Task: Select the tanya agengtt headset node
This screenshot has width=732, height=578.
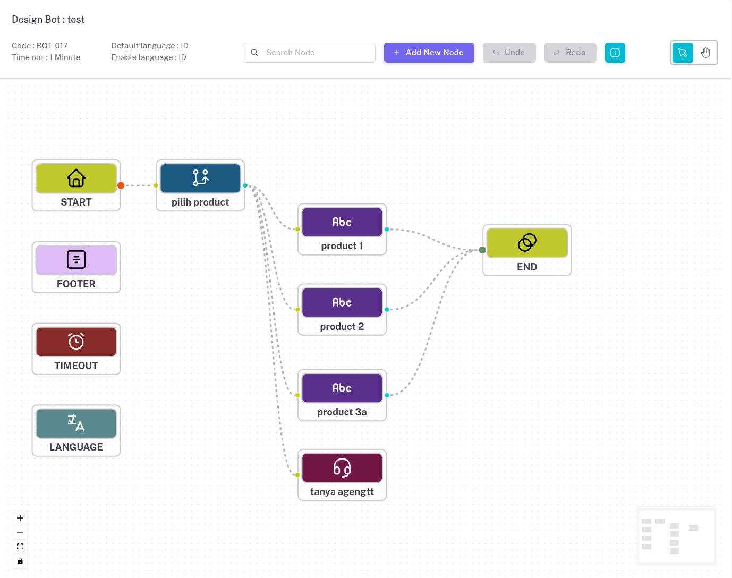Action: [342, 468]
